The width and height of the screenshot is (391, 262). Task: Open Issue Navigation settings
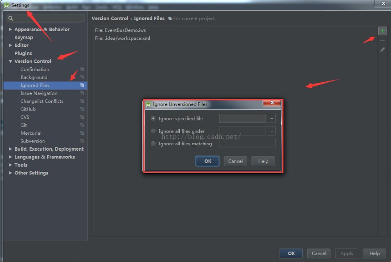(39, 93)
